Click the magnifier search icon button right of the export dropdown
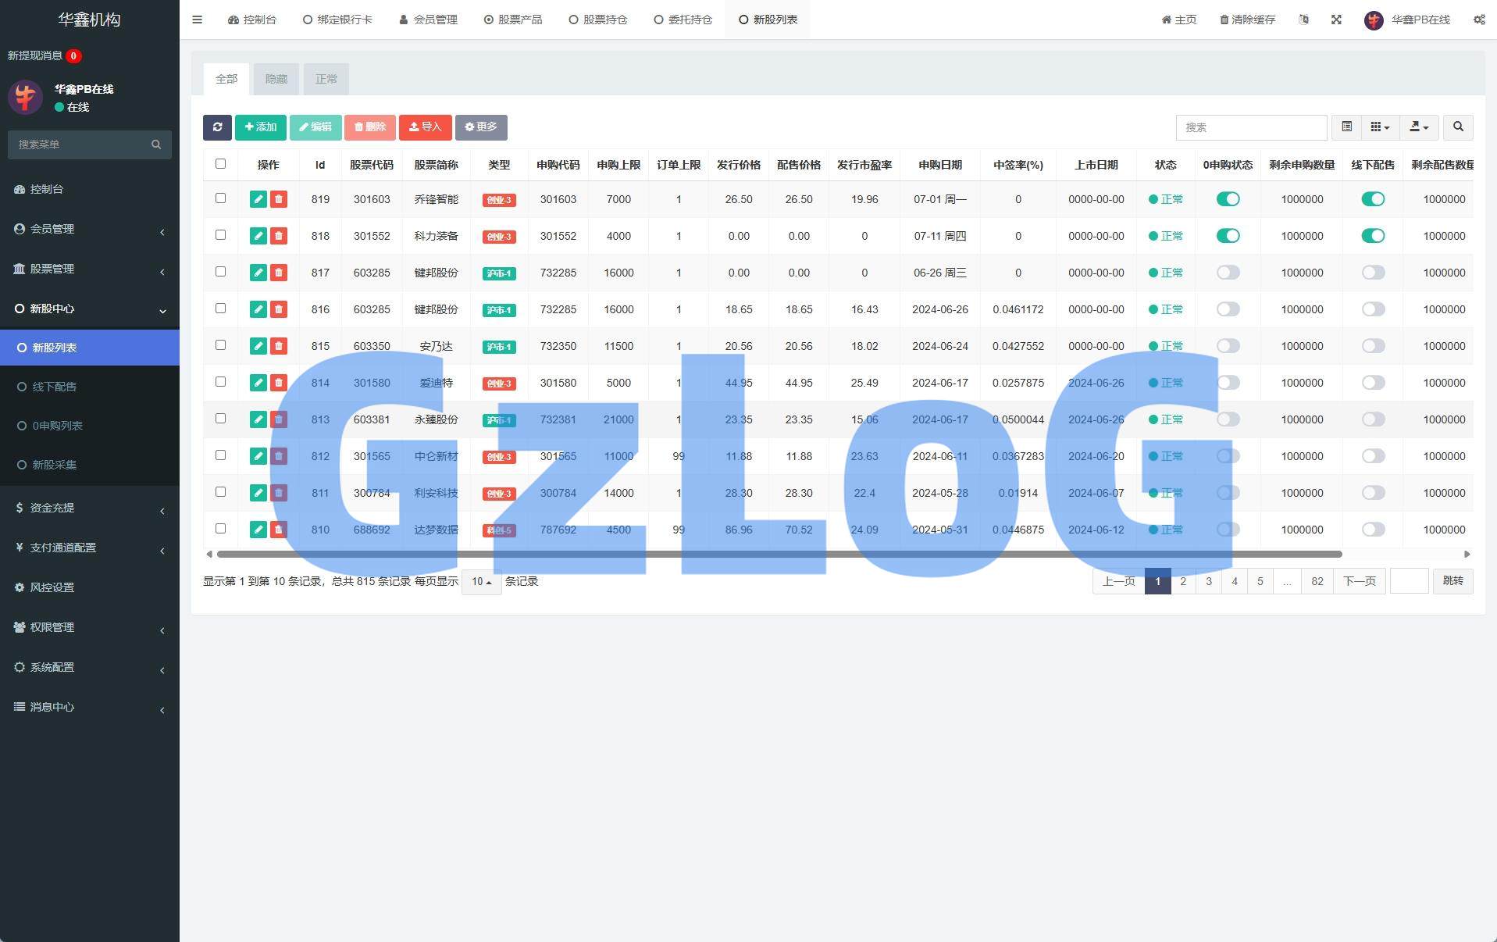This screenshot has height=942, width=1497. pyautogui.click(x=1457, y=127)
